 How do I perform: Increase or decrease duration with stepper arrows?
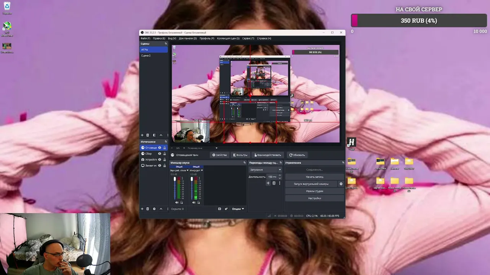pyautogui.click(x=280, y=177)
